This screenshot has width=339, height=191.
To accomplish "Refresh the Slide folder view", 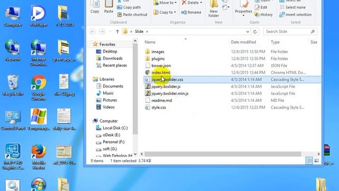I will [x=255, y=32].
